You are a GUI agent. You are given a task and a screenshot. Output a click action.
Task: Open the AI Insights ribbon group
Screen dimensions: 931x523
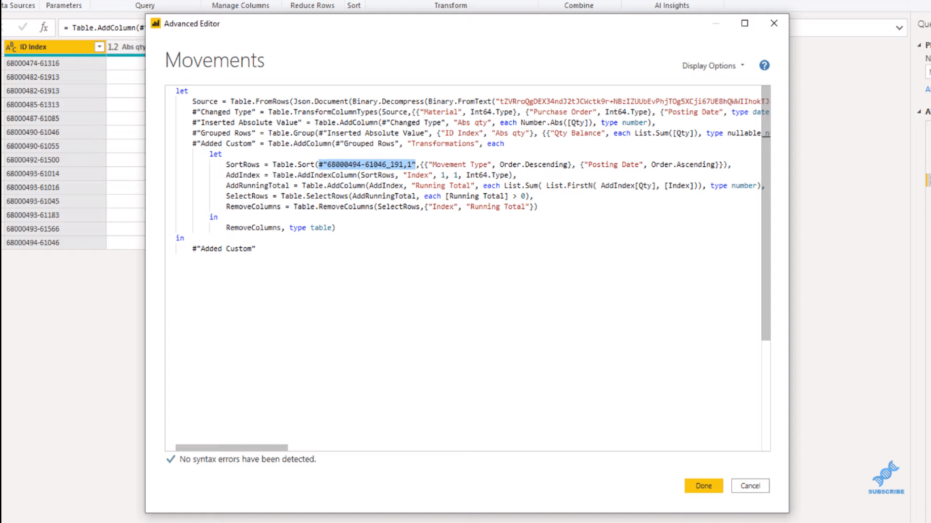click(x=672, y=5)
